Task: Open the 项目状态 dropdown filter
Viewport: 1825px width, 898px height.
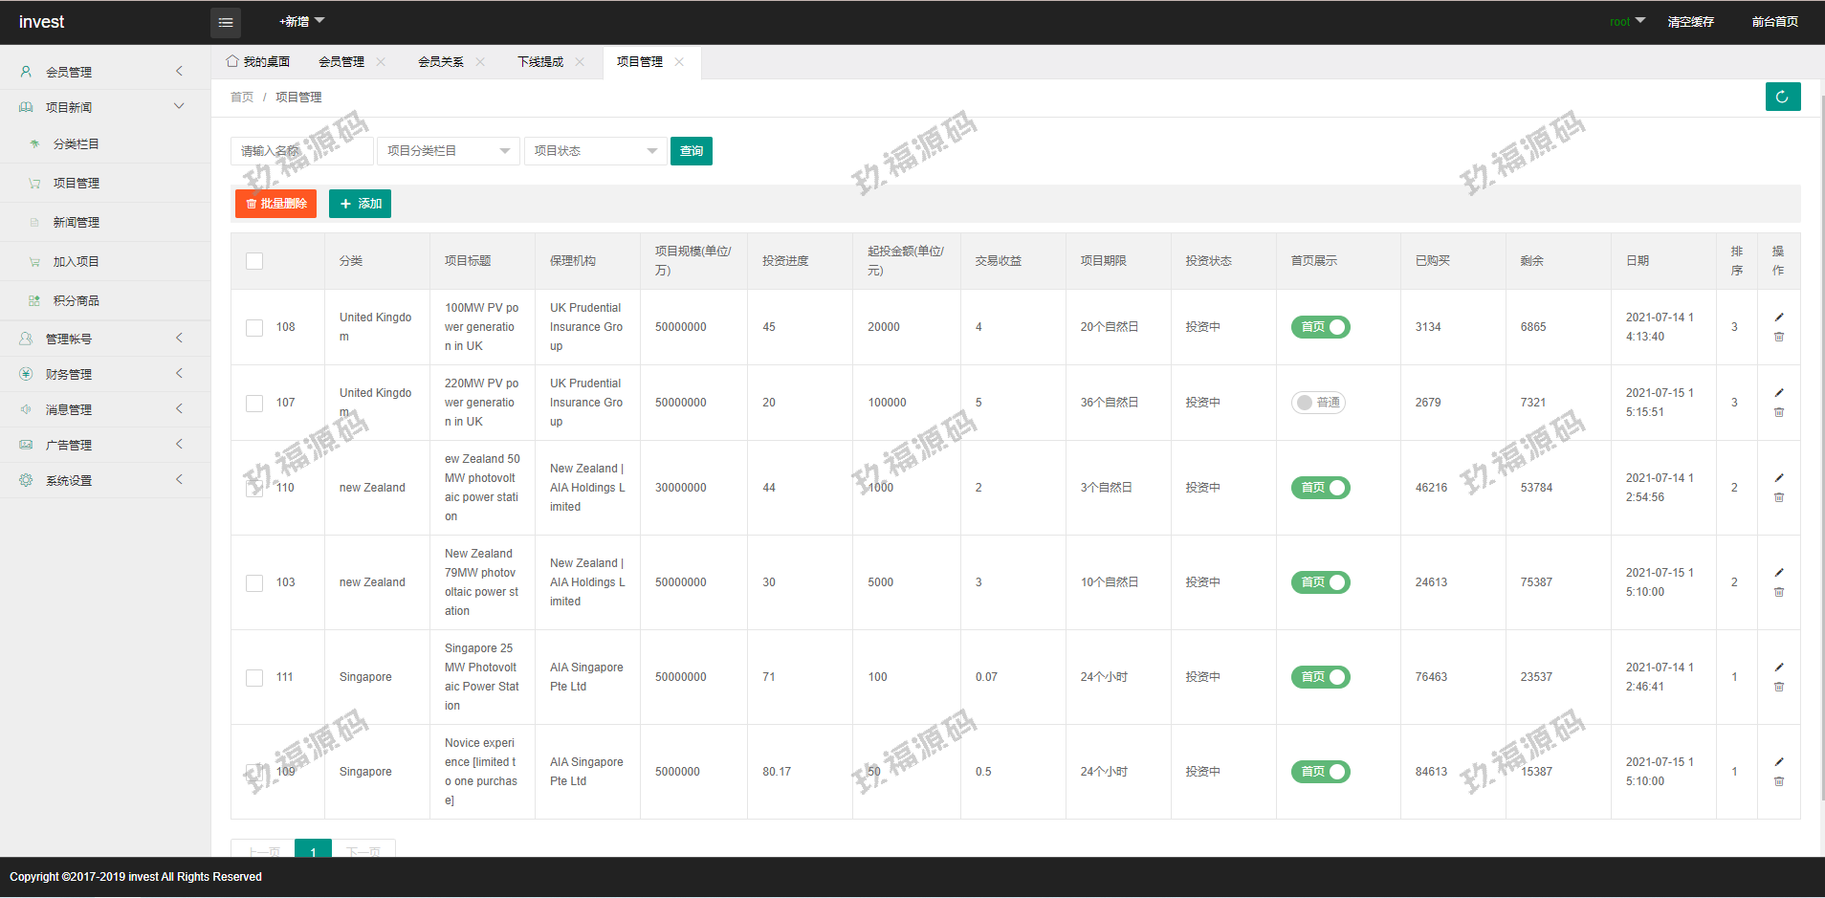Action: click(x=595, y=151)
